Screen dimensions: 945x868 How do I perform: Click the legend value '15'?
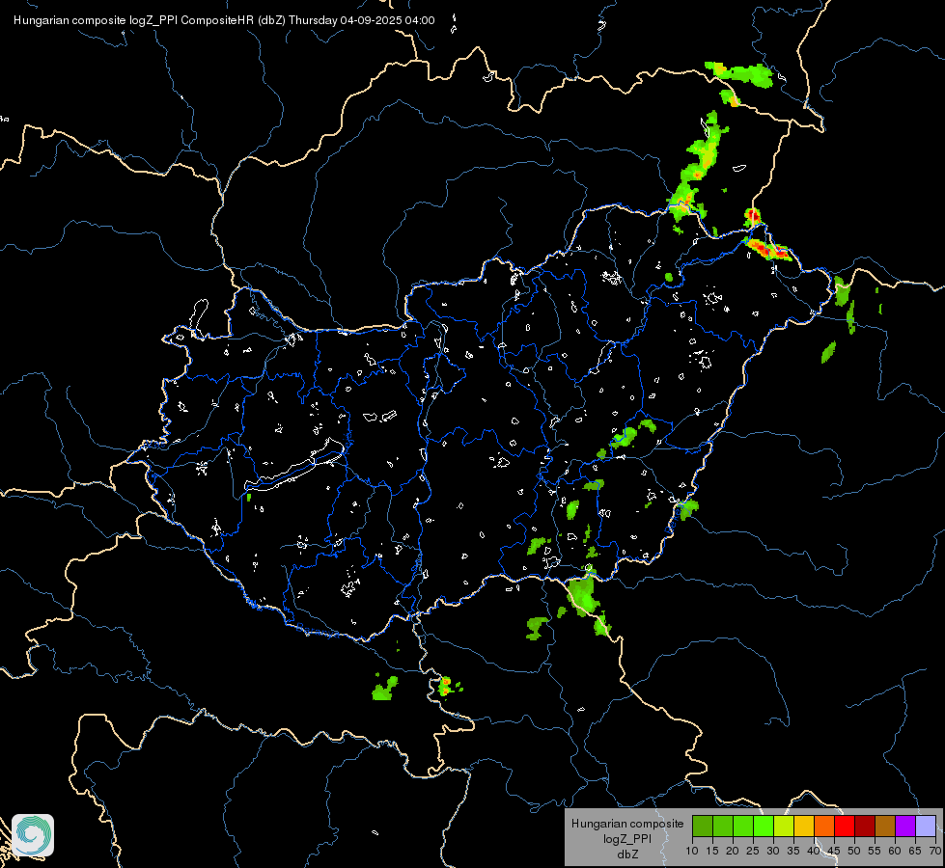click(712, 851)
